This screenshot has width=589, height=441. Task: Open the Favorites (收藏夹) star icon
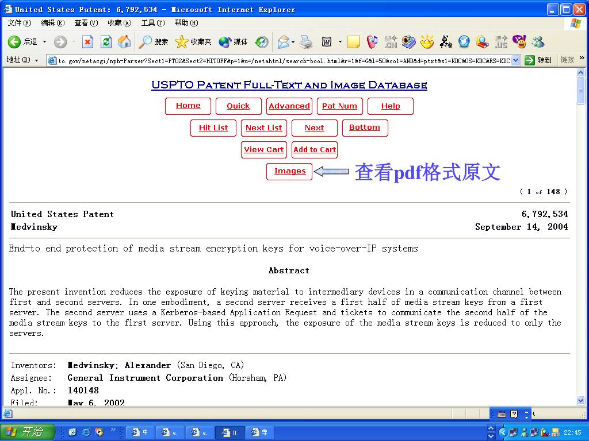tap(181, 41)
